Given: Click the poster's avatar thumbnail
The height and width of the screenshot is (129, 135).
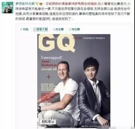Looking at the screenshot, I should point(8,8).
